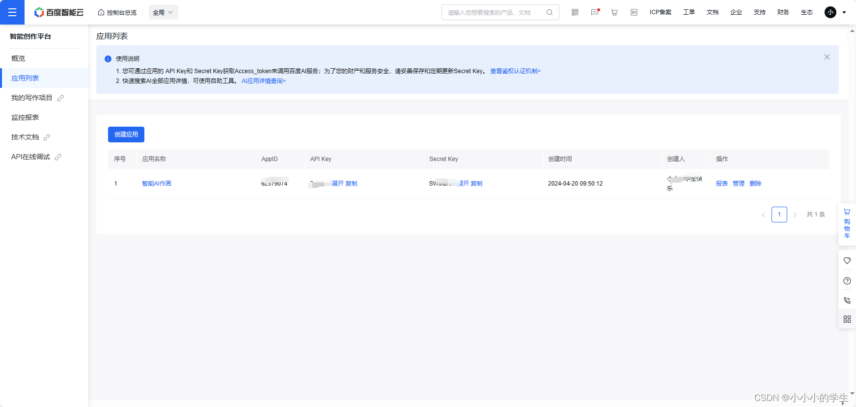Click the floating phone contact icon

tap(847, 300)
